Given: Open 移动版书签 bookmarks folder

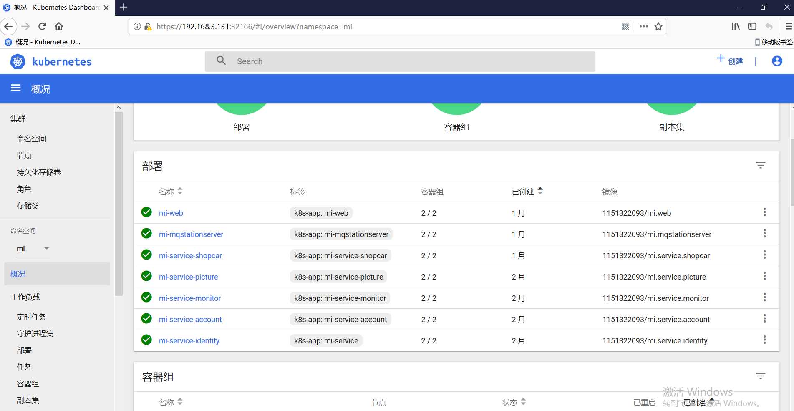Looking at the screenshot, I should [x=774, y=42].
